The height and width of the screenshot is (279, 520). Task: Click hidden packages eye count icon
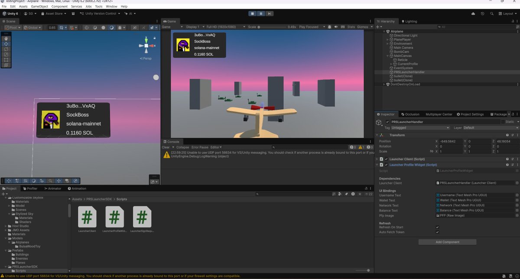pyautogui.click(x=369, y=194)
